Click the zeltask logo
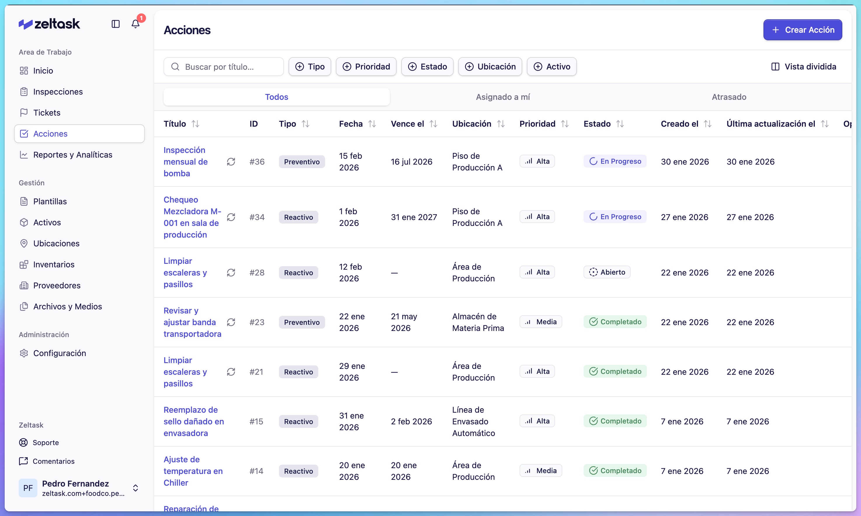 point(49,24)
